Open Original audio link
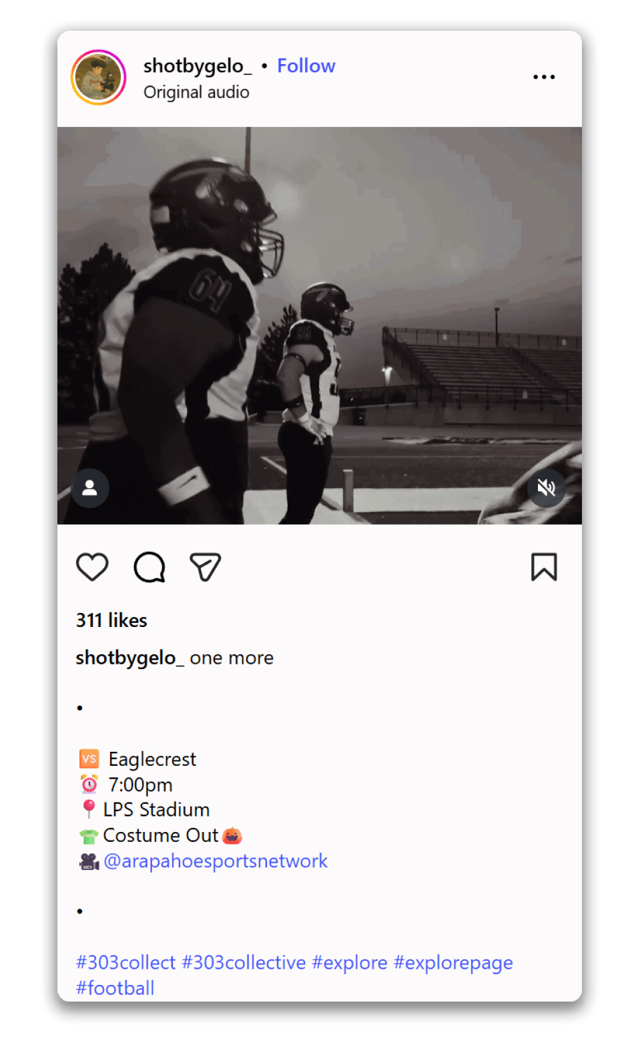 tap(196, 92)
